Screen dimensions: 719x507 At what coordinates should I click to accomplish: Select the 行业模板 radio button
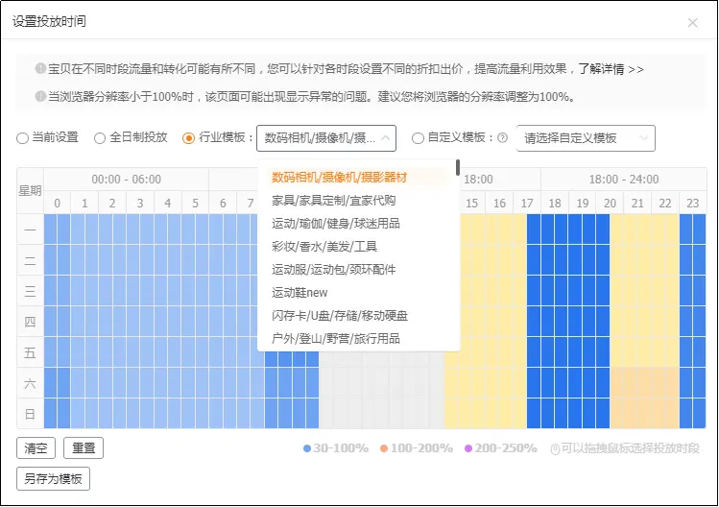point(189,138)
